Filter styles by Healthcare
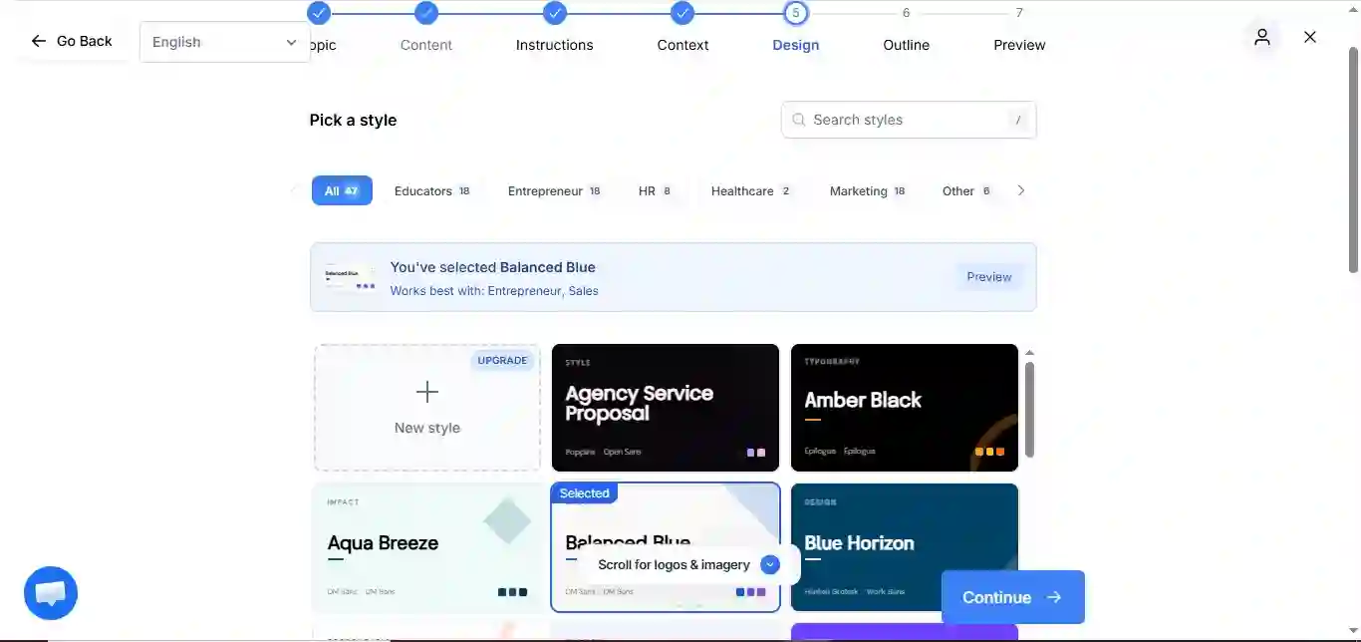Screen dimensions: 1361x642 click(x=751, y=190)
